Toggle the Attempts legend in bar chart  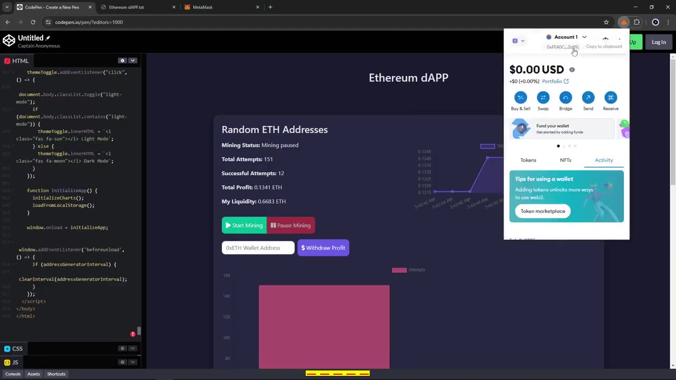click(x=408, y=270)
